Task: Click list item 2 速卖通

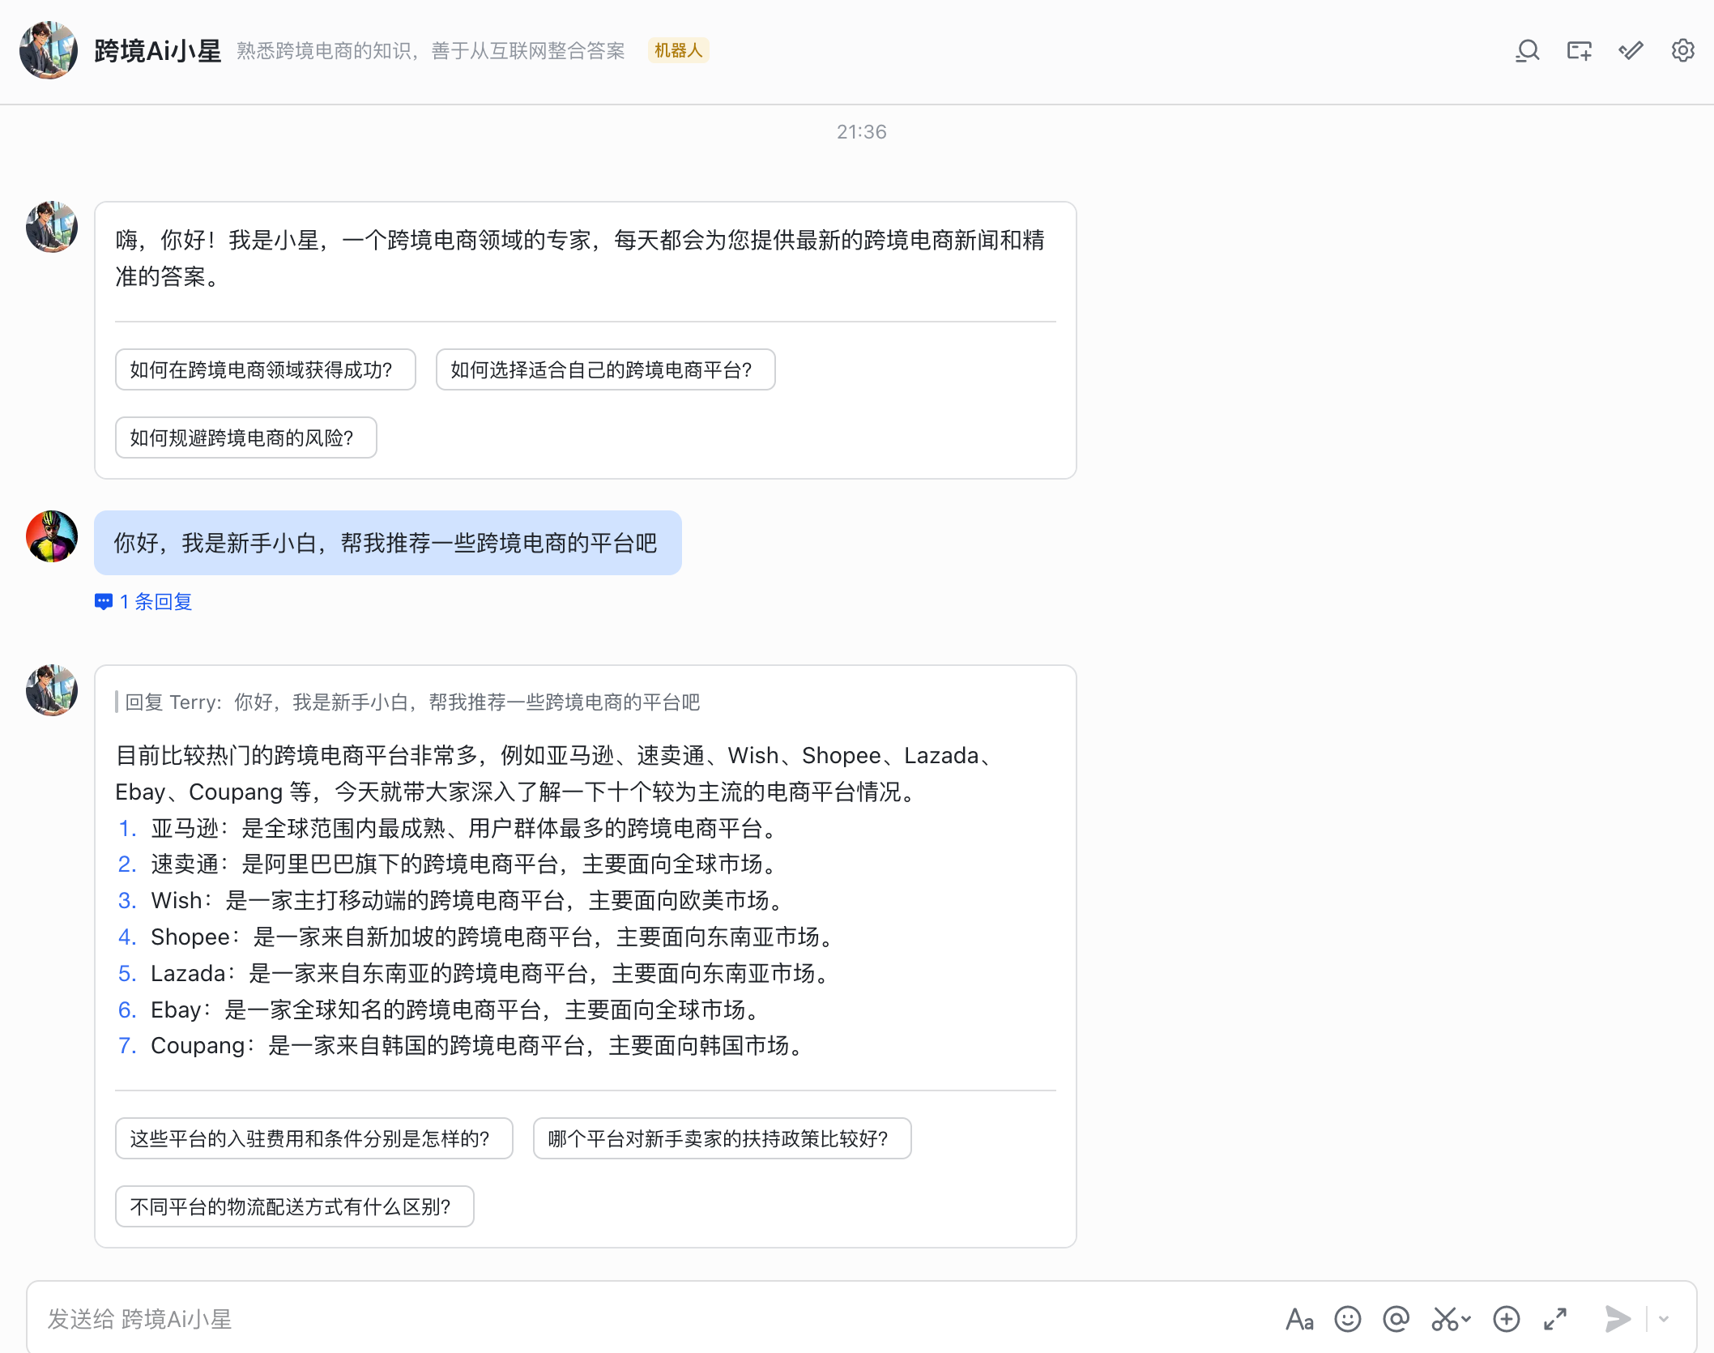Action: click(449, 864)
